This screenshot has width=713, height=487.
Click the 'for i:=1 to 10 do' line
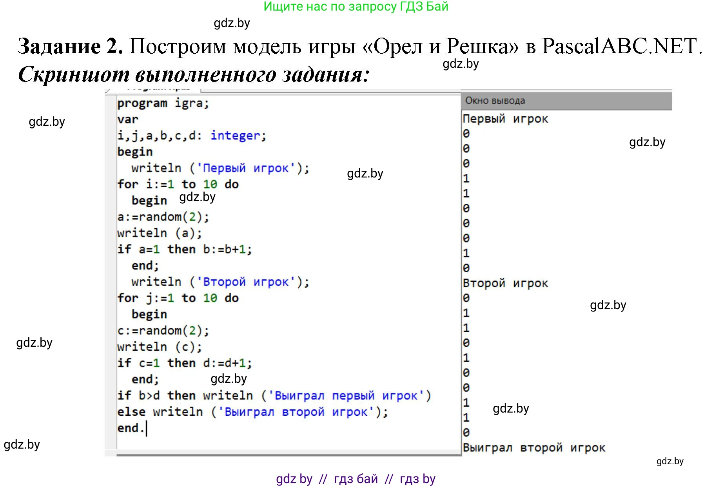click(178, 185)
